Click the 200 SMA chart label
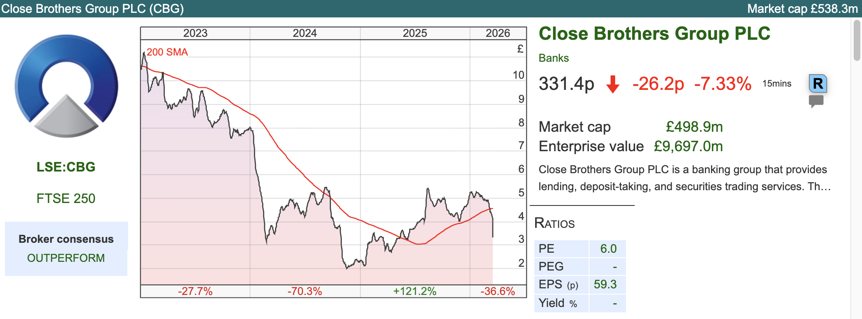Image resolution: width=862 pixels, height=319 pixels. 167,52
